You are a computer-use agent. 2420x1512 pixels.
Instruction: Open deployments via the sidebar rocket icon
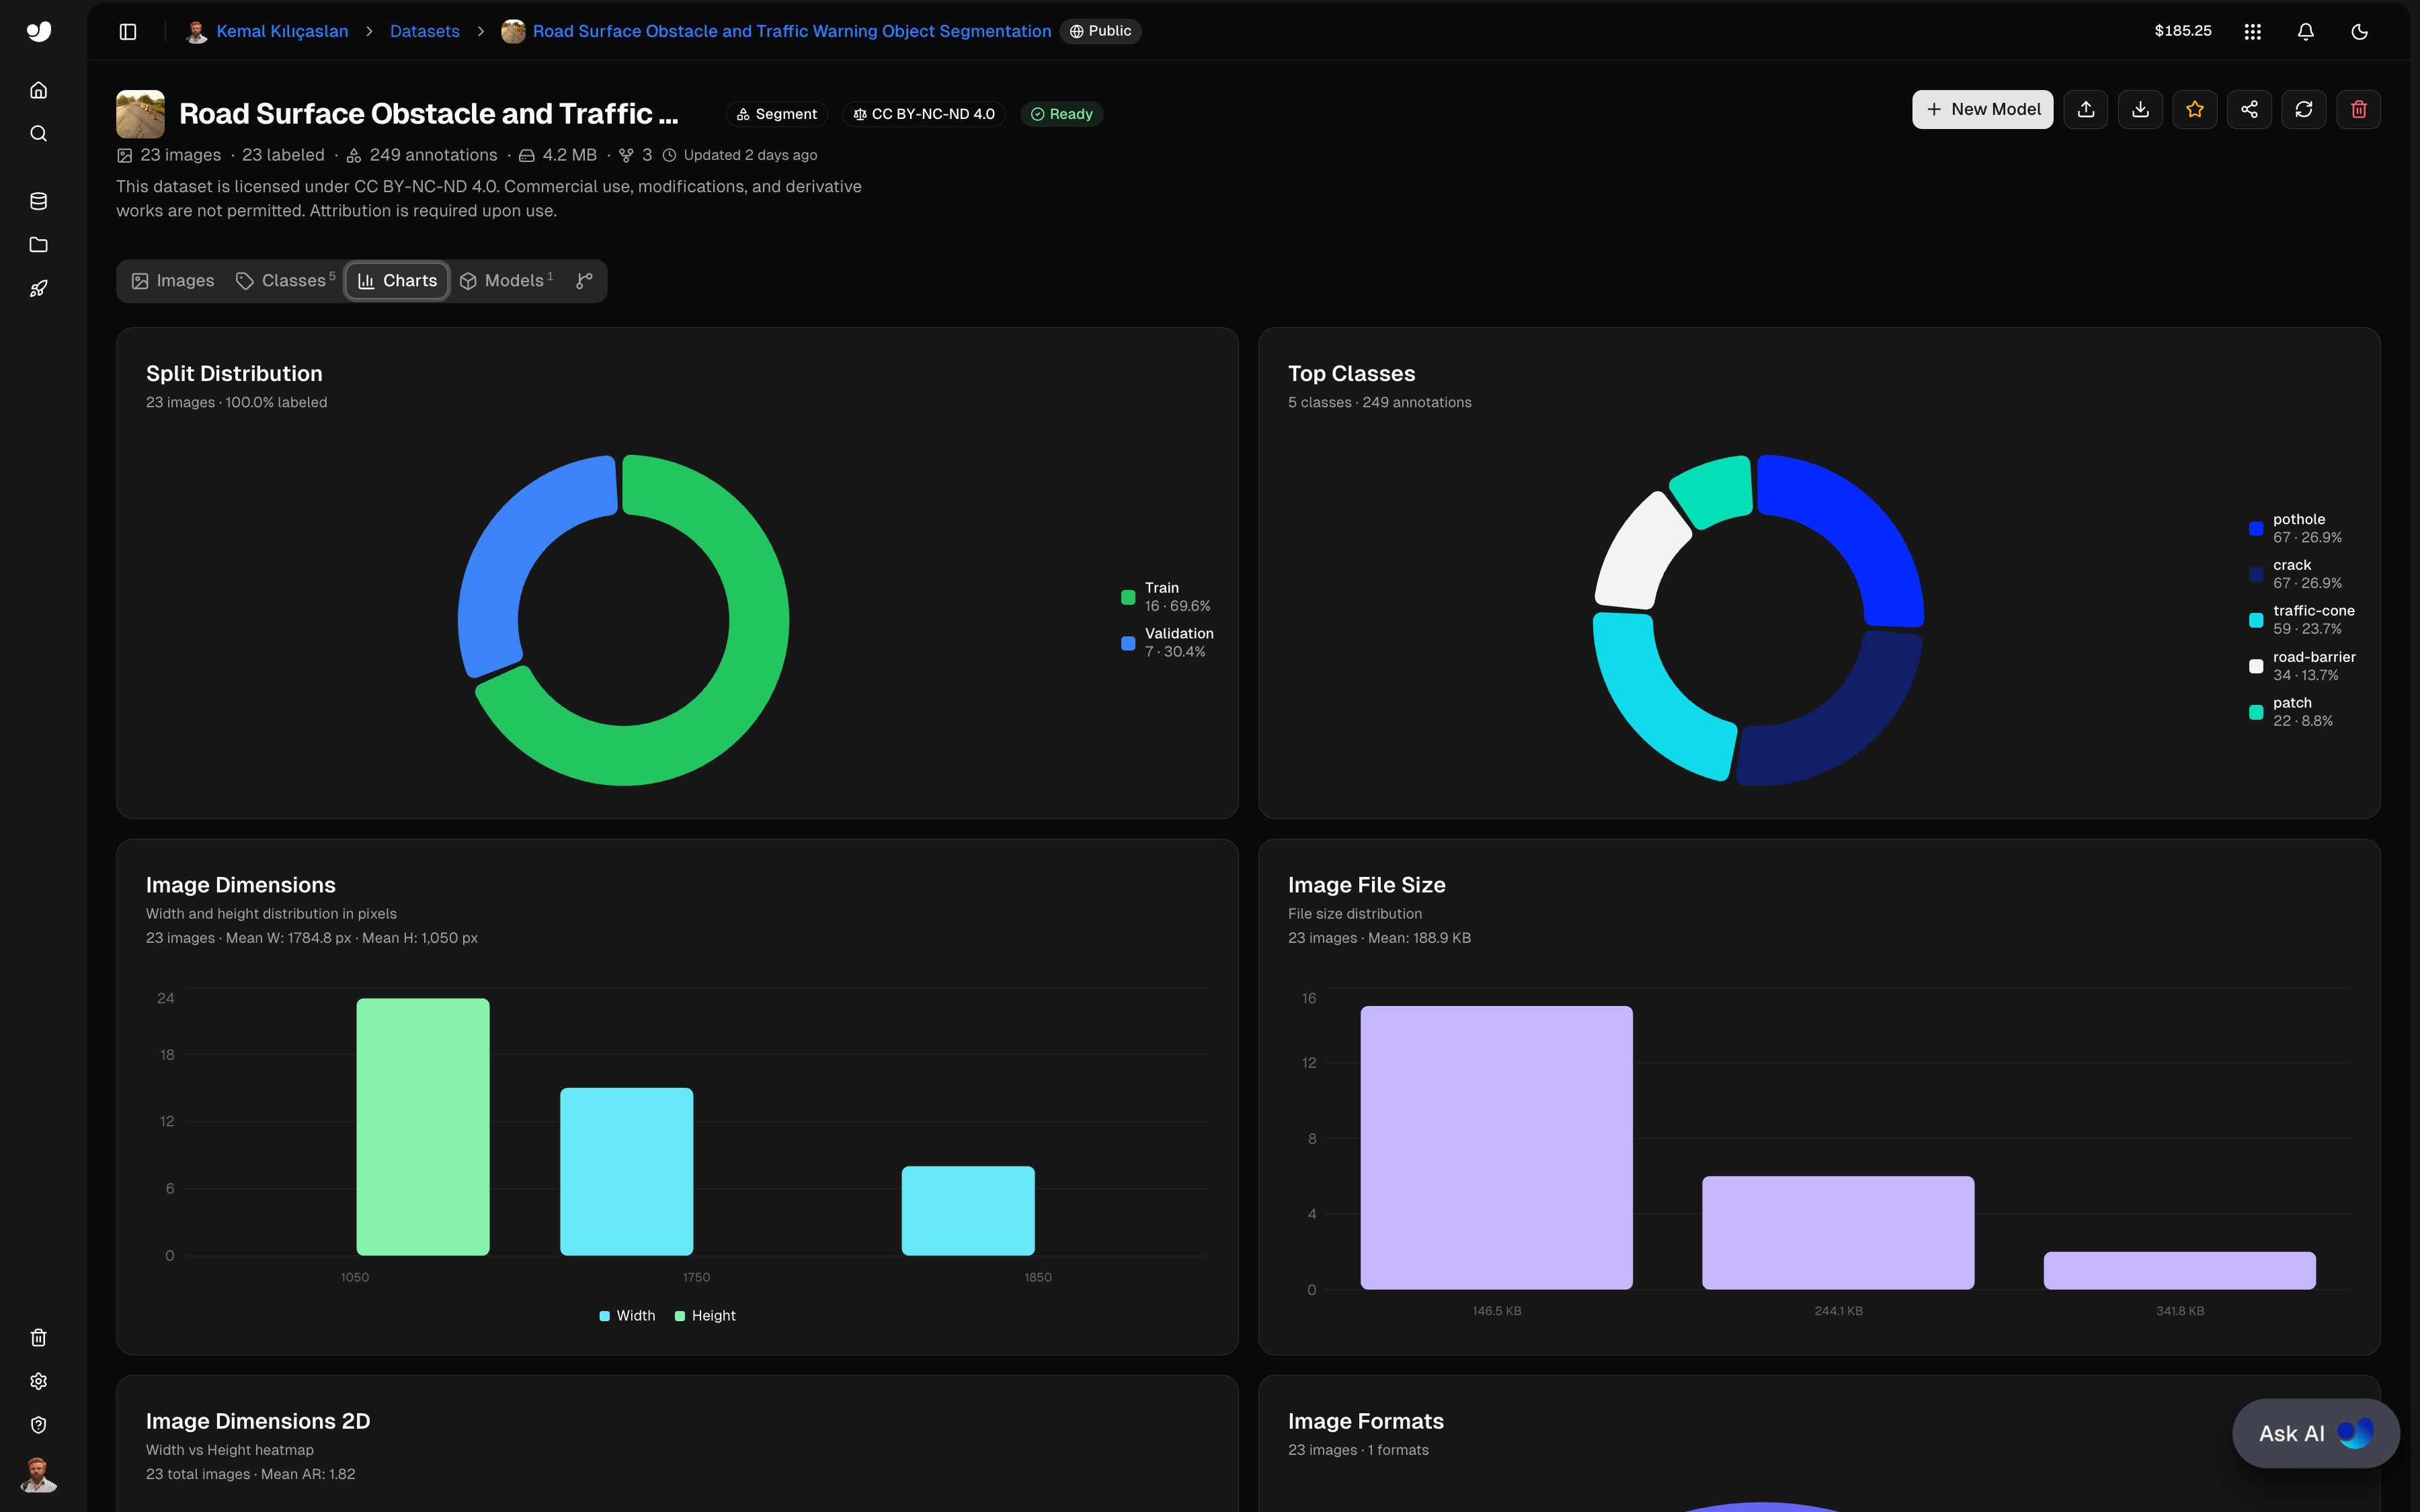pyautogui.click(x=38, y=289)
